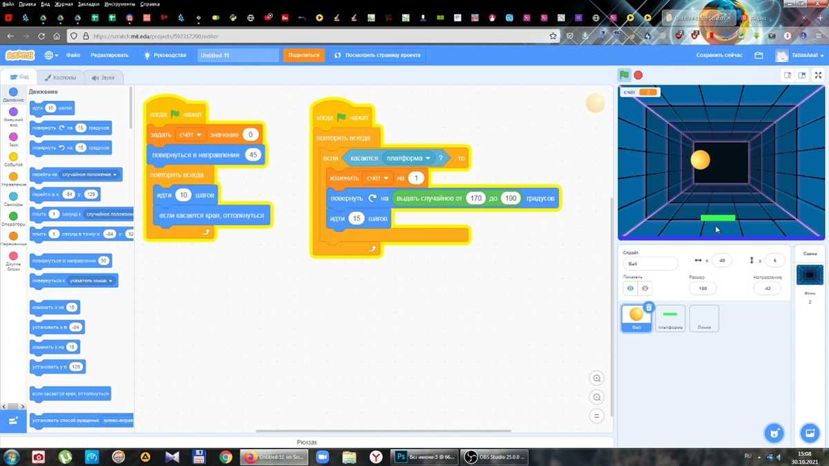Zoom in on the scripts workspace

point(597,378)
